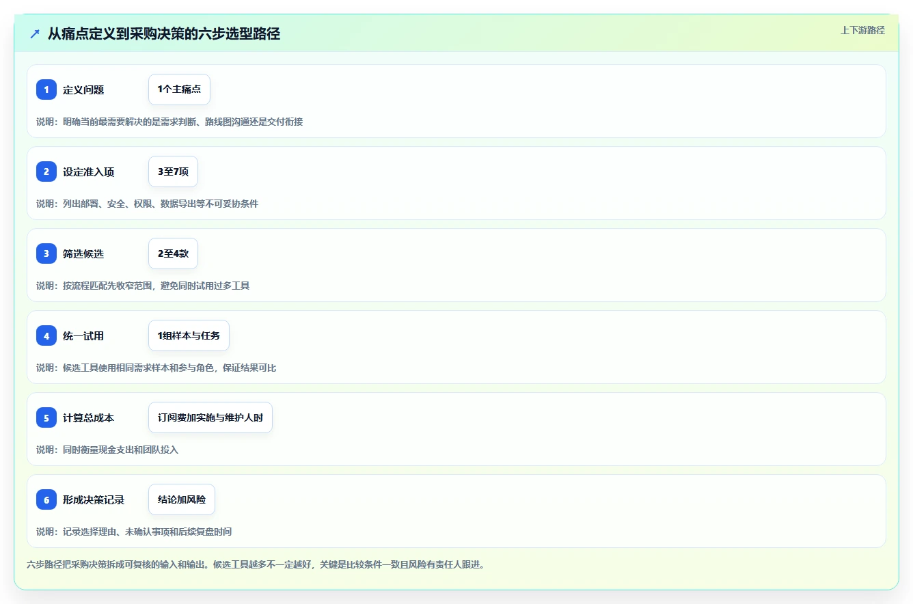Click the arrow icon beside the title

[35, 33]
